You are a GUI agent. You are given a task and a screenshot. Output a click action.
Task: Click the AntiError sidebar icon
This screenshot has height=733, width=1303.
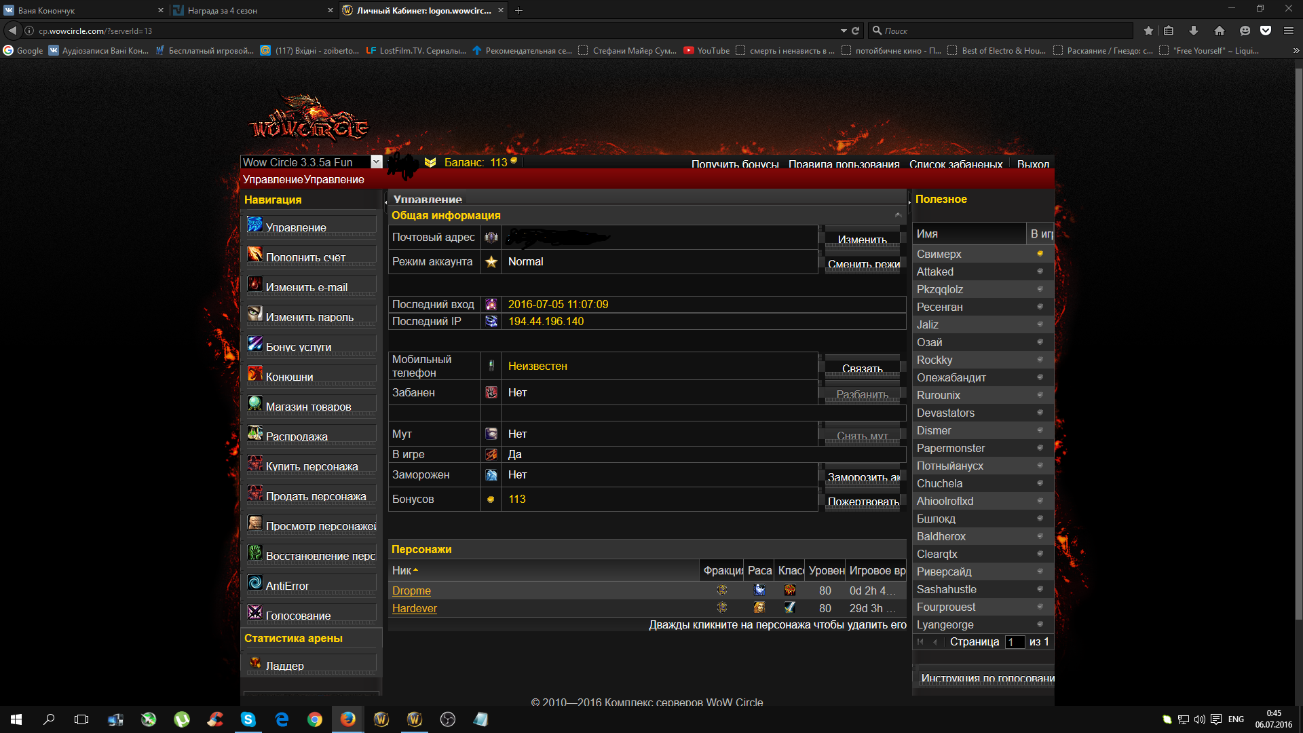(254, 583)
